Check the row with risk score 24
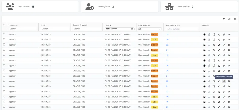Image resolution: width=239 pixels, height=110 pixels. pyautogui.click(x=4, y=76)
